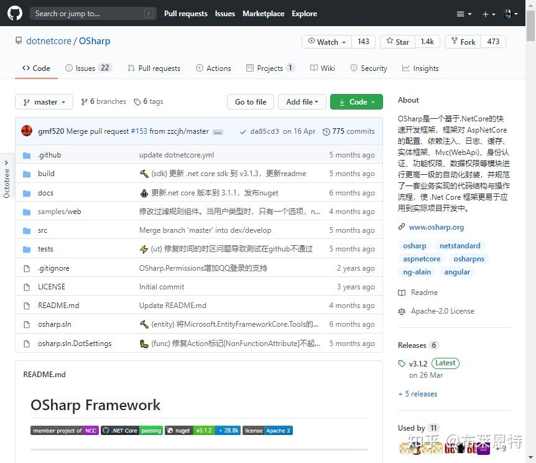Click the .github folder icon

(x=27, y=154)
